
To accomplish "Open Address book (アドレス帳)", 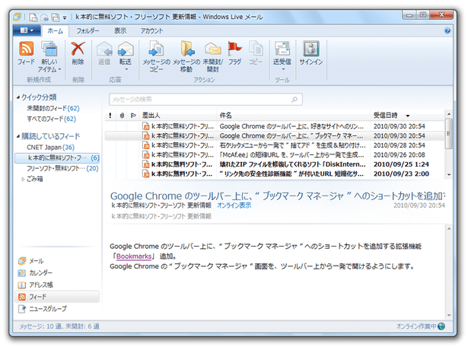I will pyautogui.click(x=36, y=285).
